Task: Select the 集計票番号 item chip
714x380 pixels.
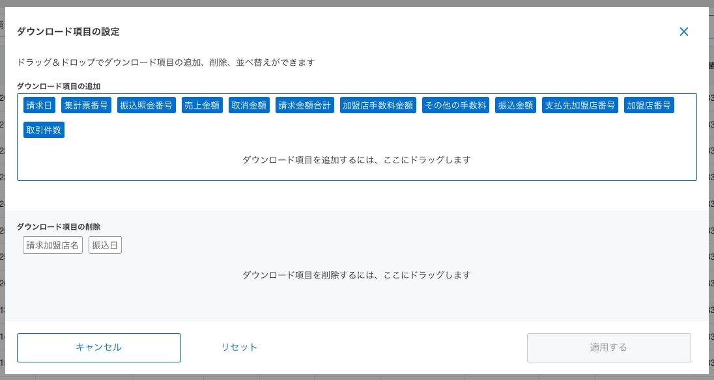Action: pyautogui.click(x=86, y=105)
